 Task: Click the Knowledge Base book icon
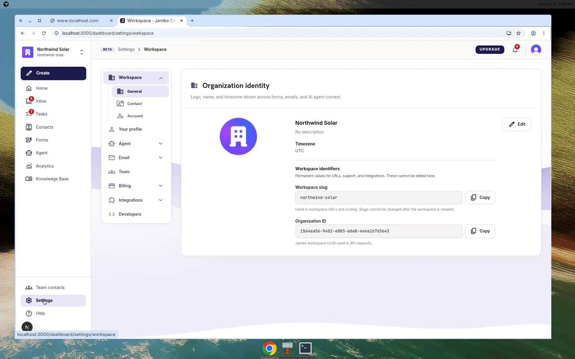click(29, 179)
